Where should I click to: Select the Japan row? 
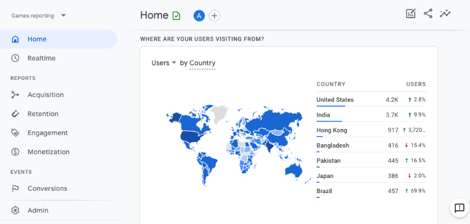[x=371, y=176]
